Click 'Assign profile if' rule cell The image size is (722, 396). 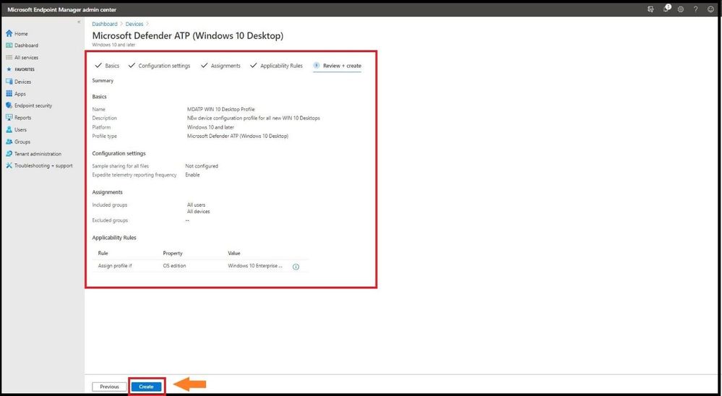coord(115,266)
